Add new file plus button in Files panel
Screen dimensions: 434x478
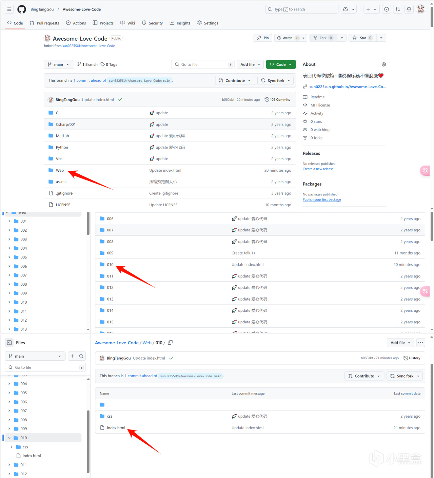coord(72,356)
